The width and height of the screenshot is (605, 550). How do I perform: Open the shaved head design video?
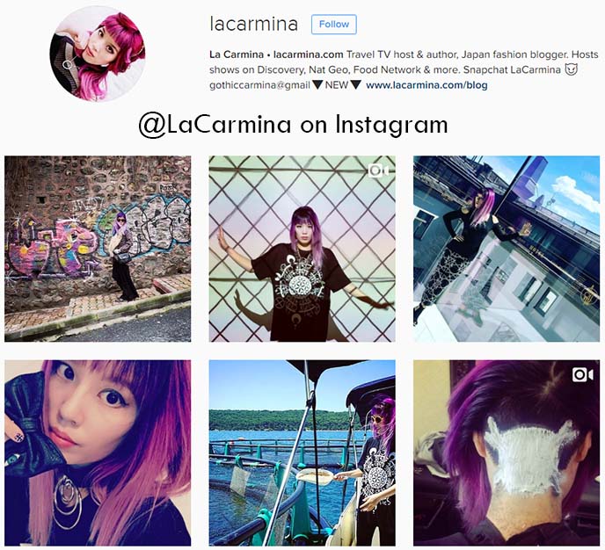(x=507, y=452)
